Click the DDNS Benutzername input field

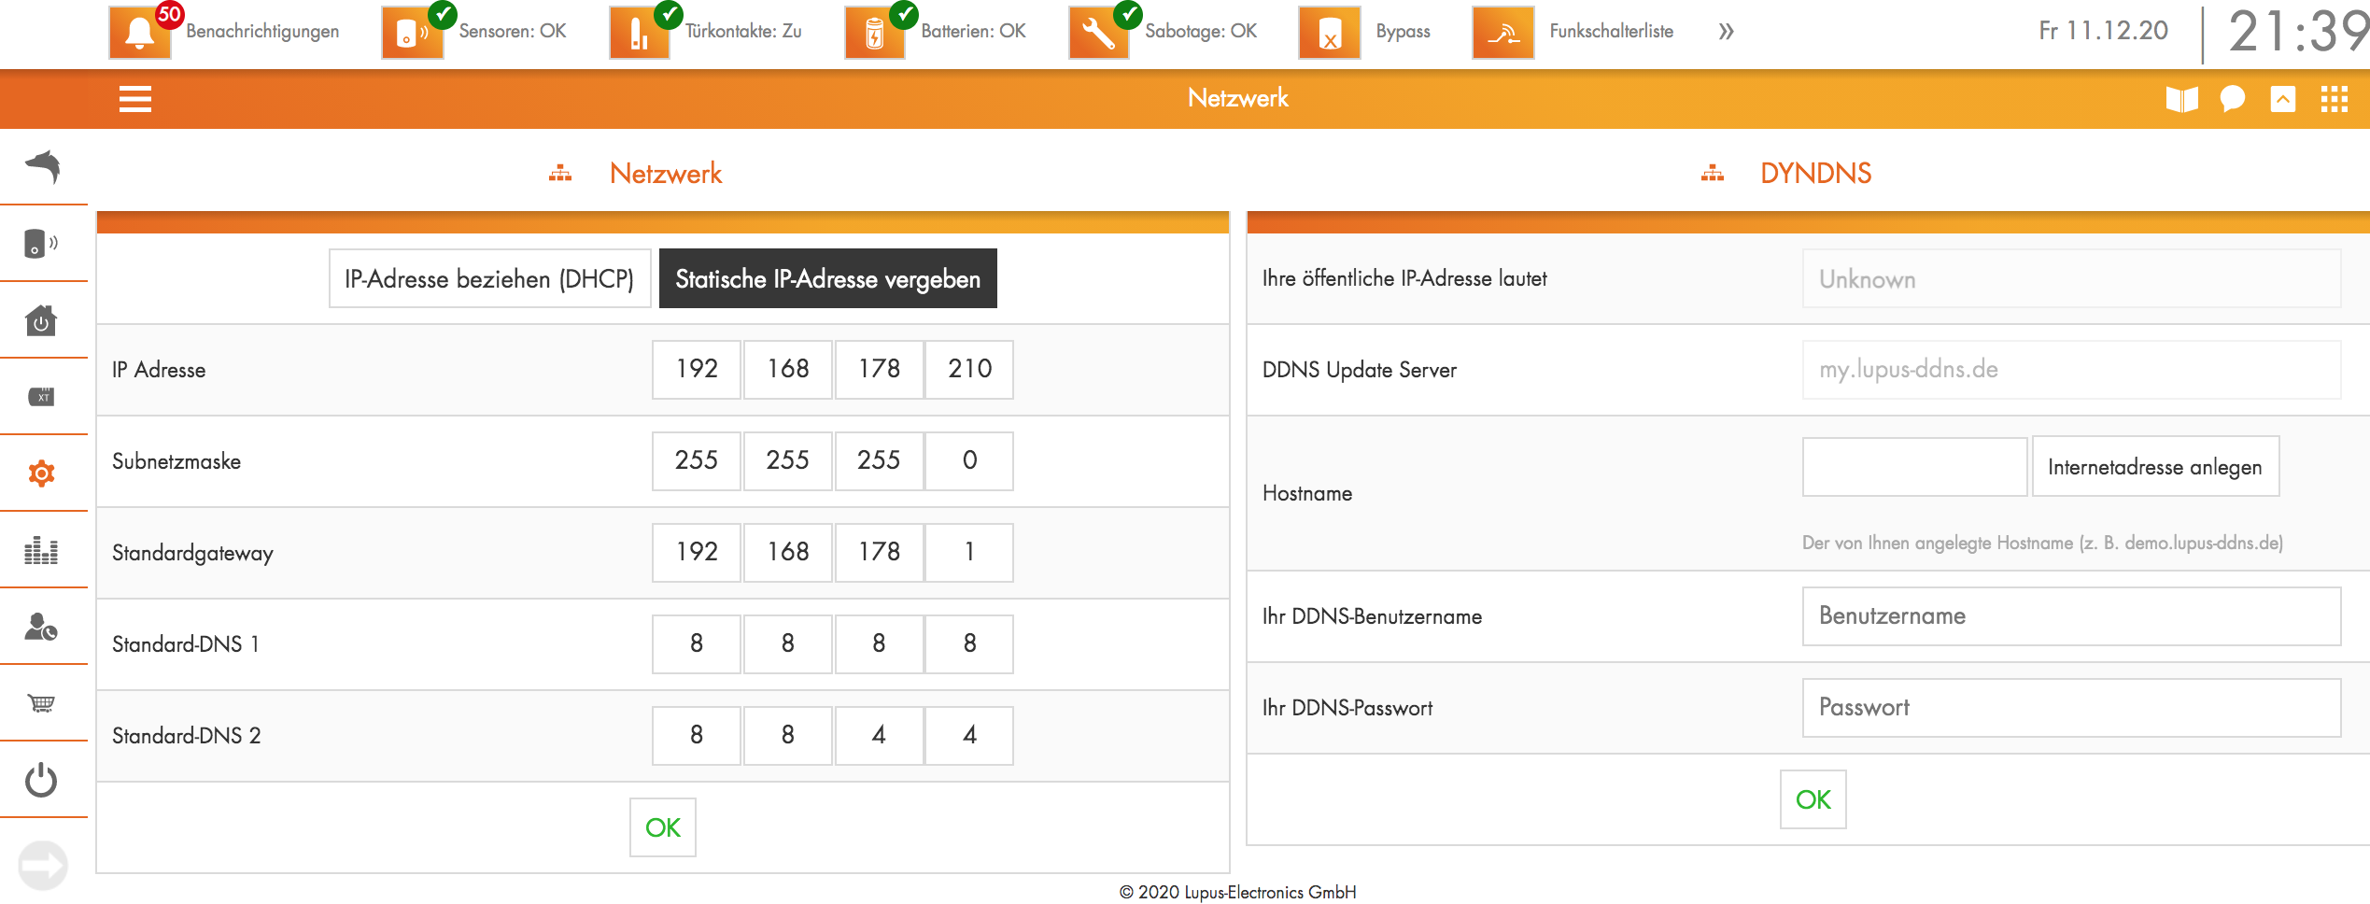2070,616
